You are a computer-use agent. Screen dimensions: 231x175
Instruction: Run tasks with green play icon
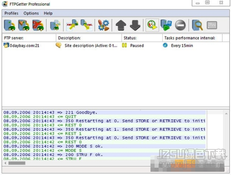[x=166, y=25]
